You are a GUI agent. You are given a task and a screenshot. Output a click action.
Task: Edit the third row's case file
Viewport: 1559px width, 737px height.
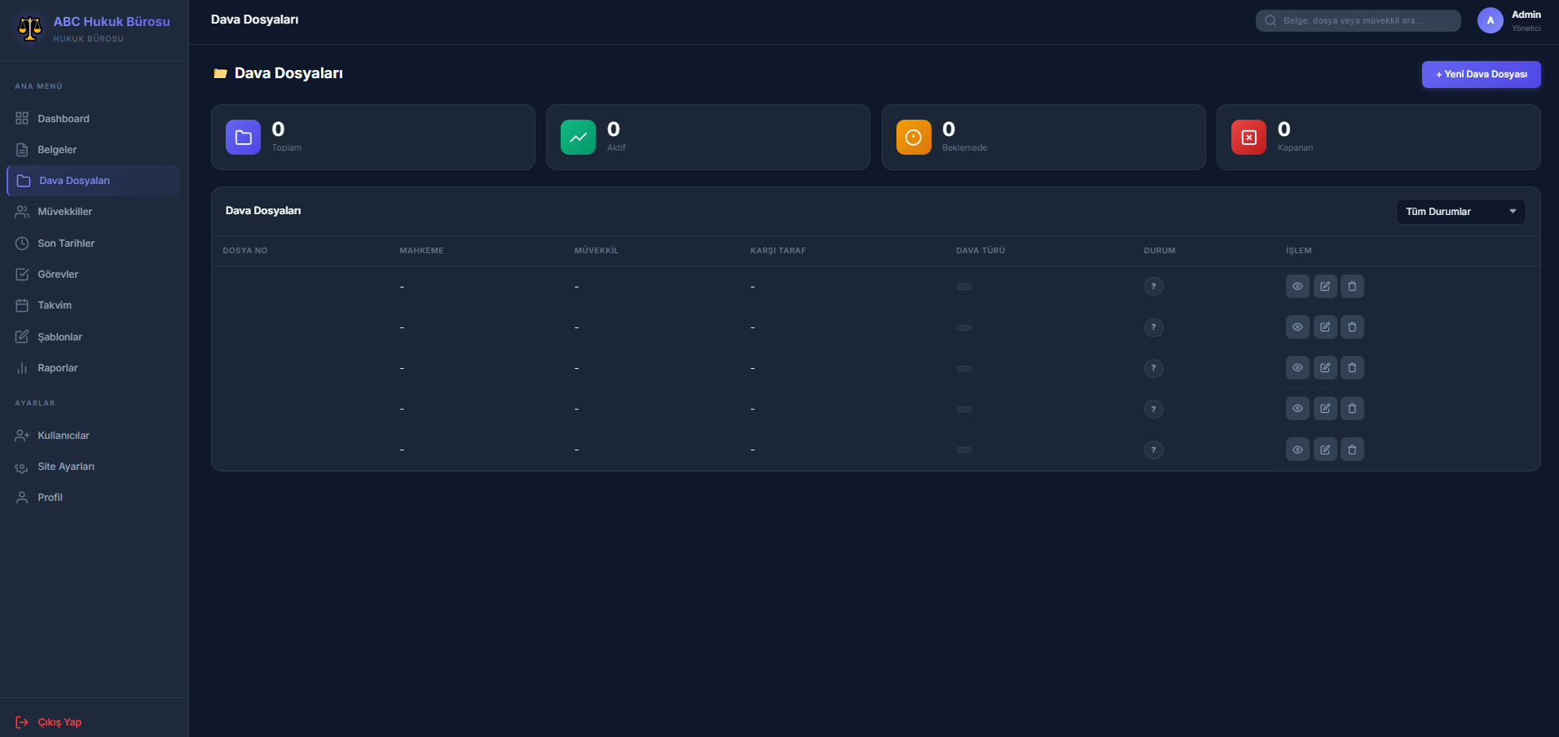[1325, 367]
